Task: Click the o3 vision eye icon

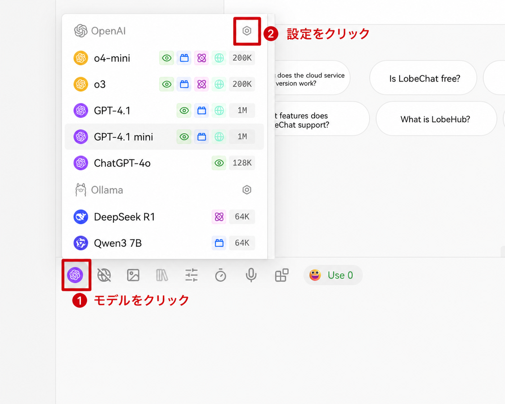Action: pyautogui.click(x=166, y=84)
